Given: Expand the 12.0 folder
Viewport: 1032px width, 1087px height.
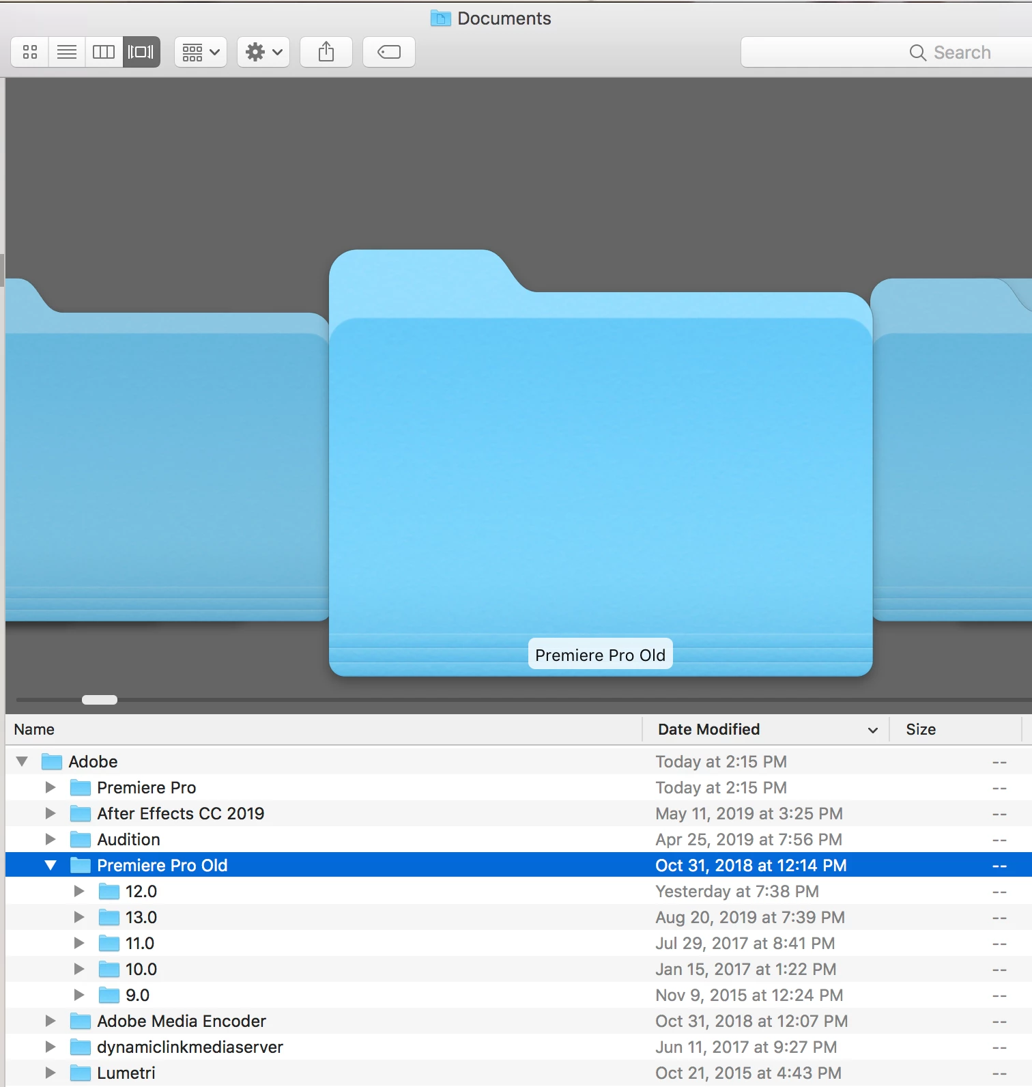Looking at the screenshot, I should point(79,891).
